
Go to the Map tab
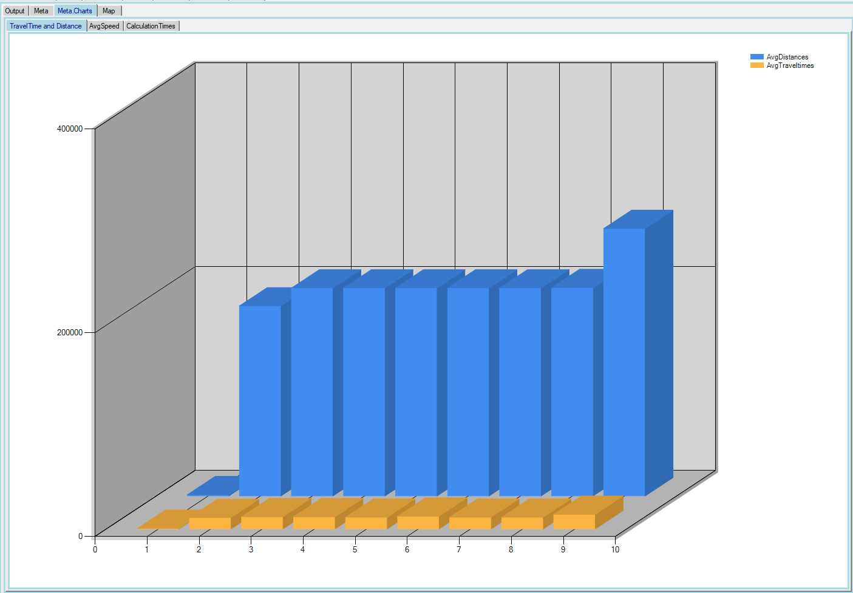tap(109, 11)
